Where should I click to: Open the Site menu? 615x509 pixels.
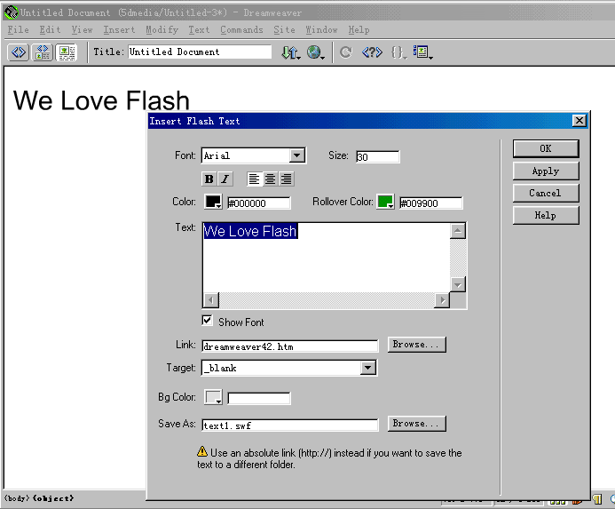[x=284, y=30]
